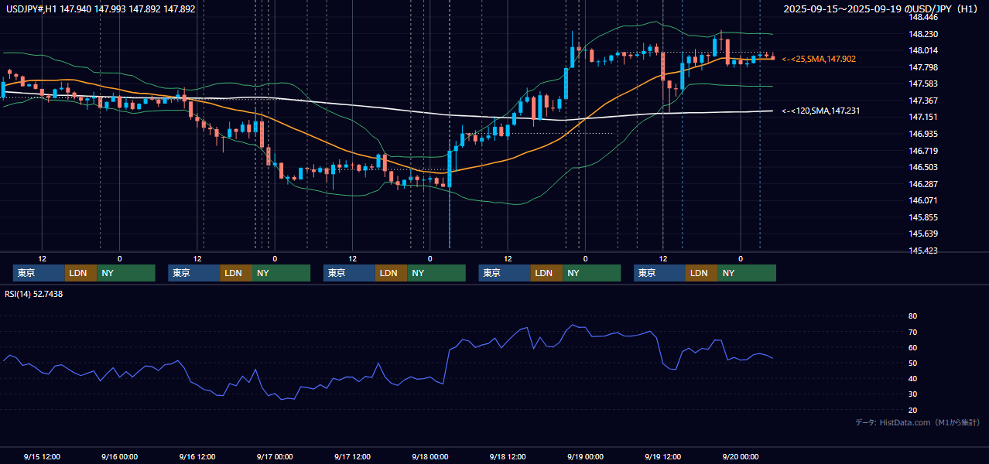Click the 9/19 12:00 time axis label
The height and width of the screenshot is (464, 989).
[x=662, y=456]
